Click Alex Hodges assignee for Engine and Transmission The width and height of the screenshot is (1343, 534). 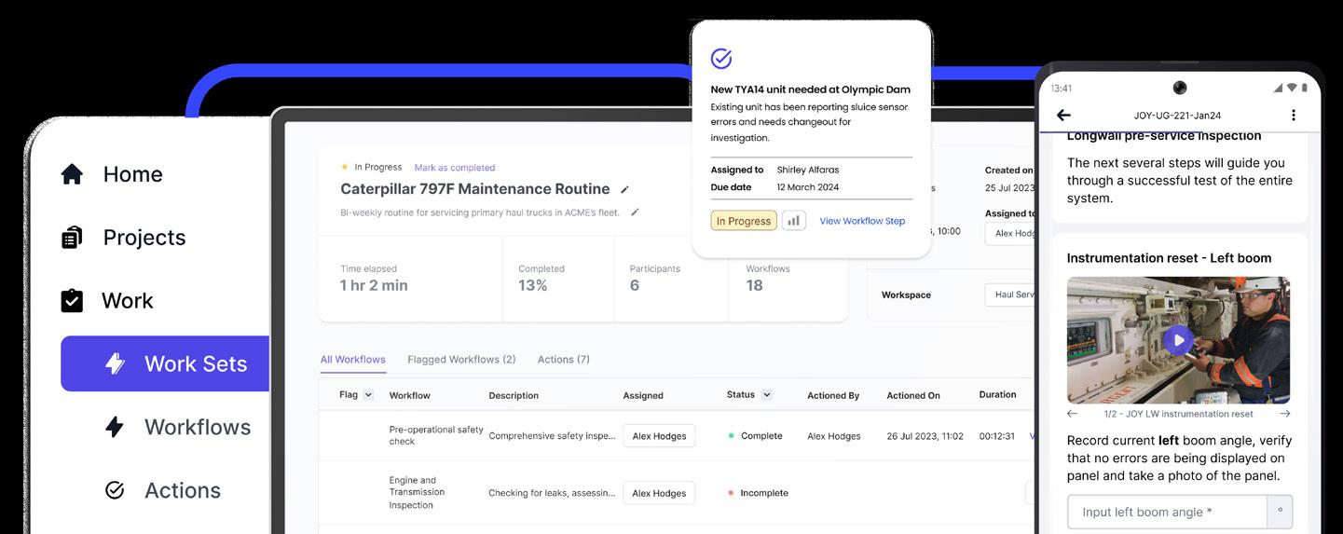(659, 494)
